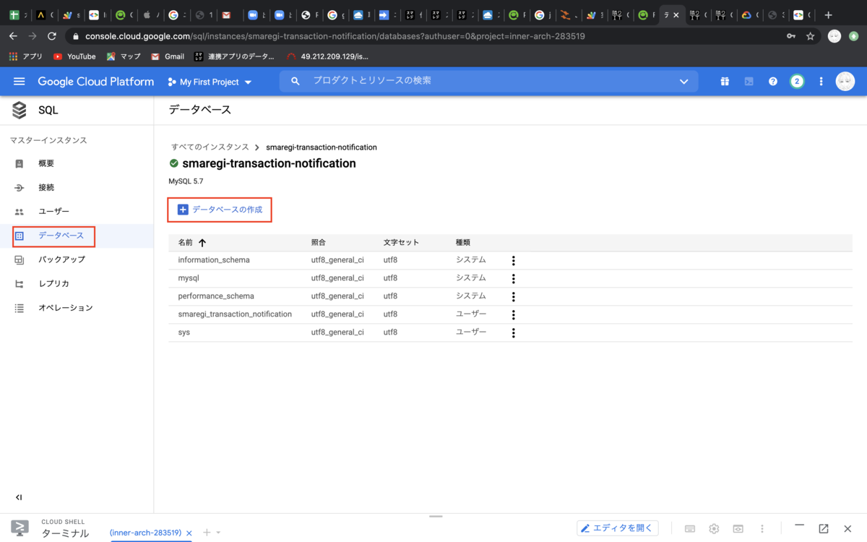Click the Cloud Shell keyboard icon
Image resolution: width=867 pixels, height=542 pixels.
[x=689, y=528]
